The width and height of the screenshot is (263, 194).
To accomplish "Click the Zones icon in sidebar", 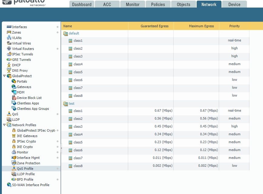I will pyautogui.click(x=9, y=32).
